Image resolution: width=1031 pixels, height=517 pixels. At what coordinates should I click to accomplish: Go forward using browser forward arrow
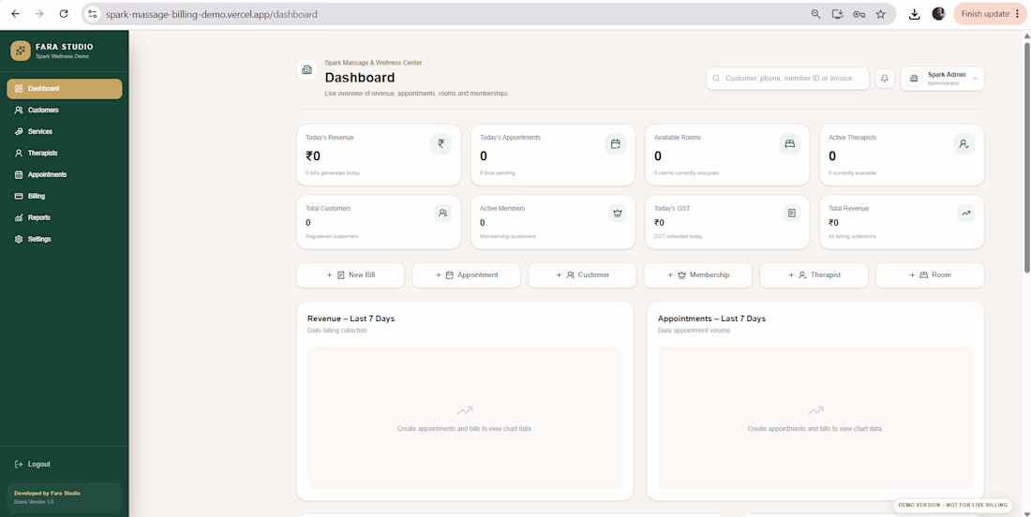point(39,14)
